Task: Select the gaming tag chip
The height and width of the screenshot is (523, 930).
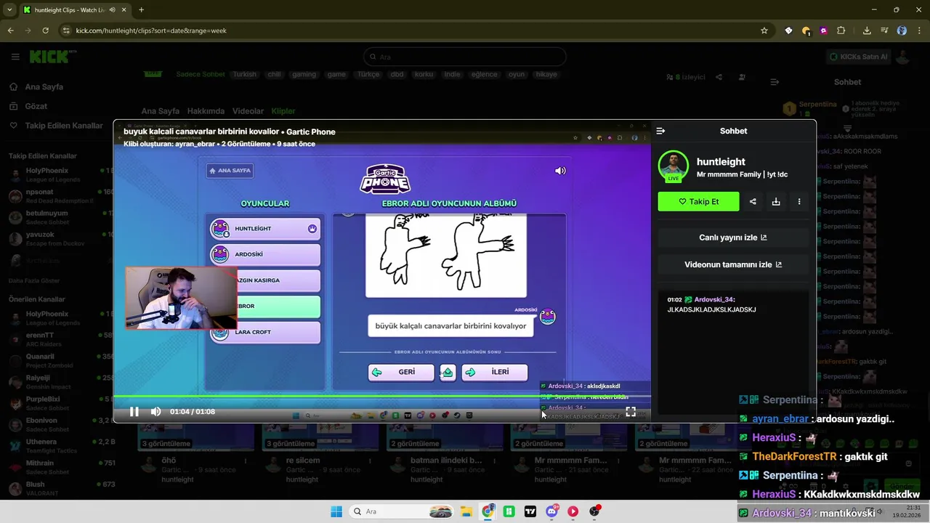Action: tap(304, 74)
